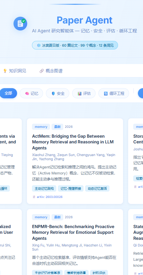The image size is (143, 275).
Task: Click the document icon next to arXiv: 2603.00026
Action: click(34, 197)
